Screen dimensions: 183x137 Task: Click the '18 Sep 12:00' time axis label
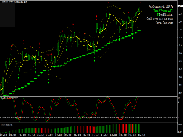(59, 135)
